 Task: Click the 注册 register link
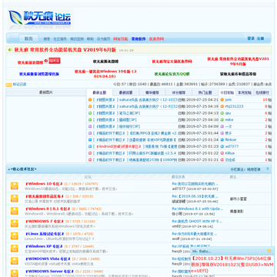click(260, 38)
